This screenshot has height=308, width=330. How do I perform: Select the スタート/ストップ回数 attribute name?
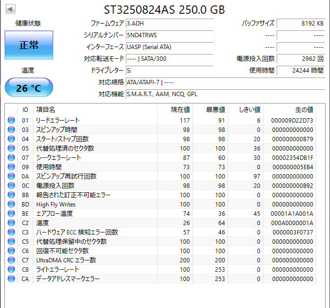pos(62,139)
